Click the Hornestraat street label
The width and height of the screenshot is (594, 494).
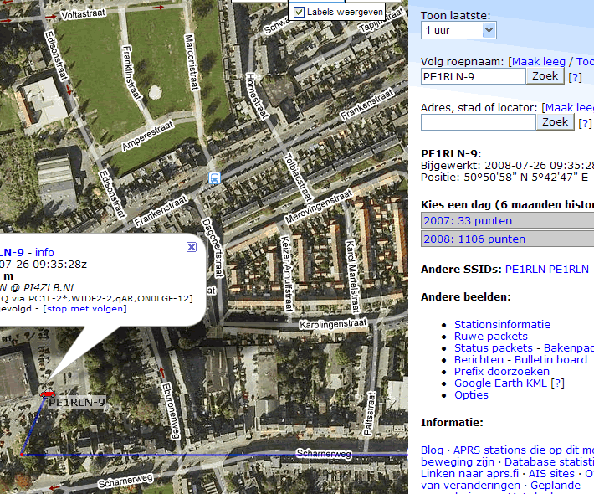tap(257, 95)
